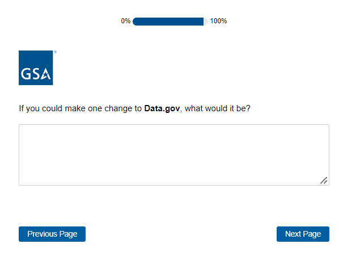Click the resize handle of the text box

pos(324,180)
